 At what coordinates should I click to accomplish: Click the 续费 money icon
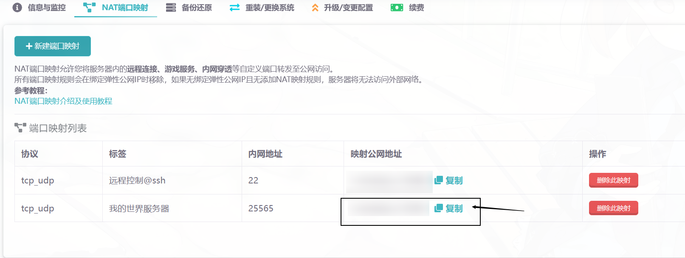tap(397, 8)
